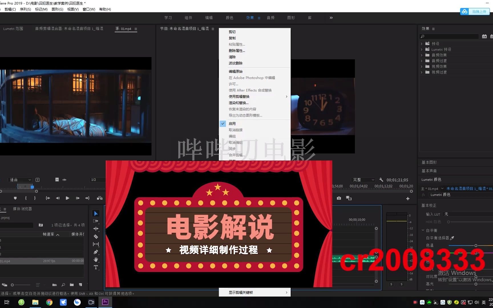
Task: Expand Lumetri 预设 folder
Action: click(421, 49)
